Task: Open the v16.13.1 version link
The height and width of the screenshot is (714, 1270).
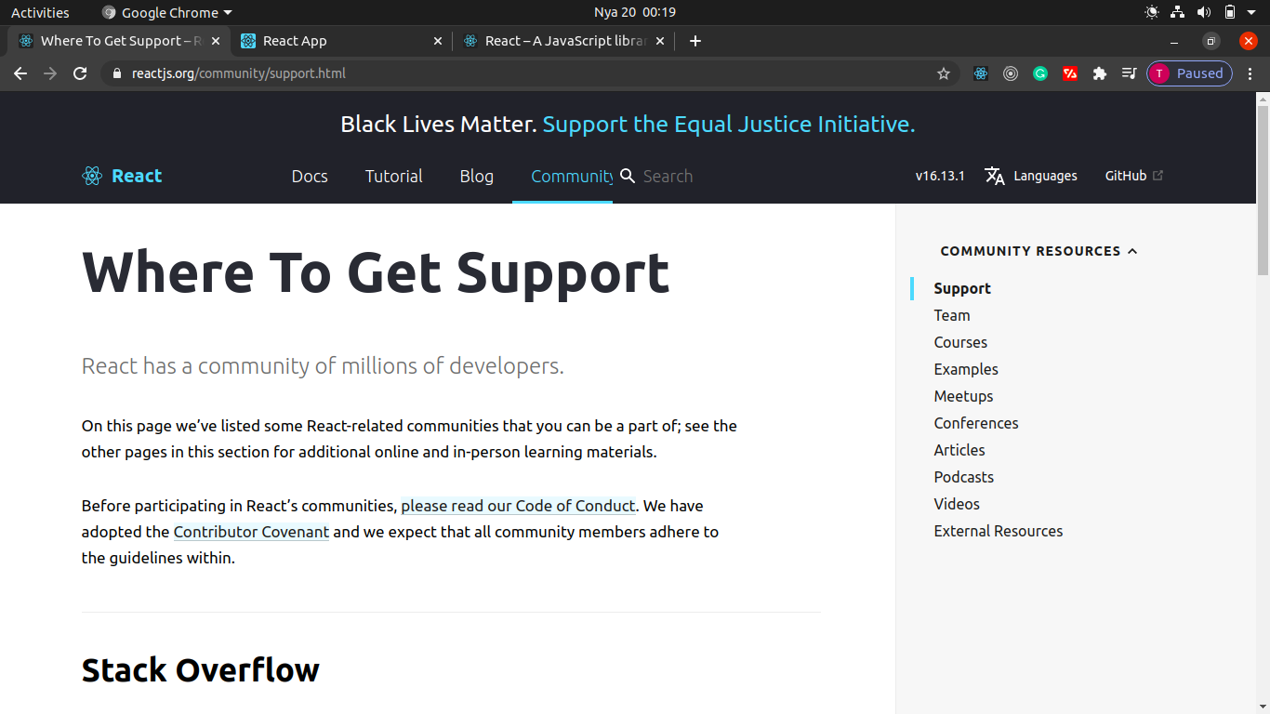Action: tap(940, 176)
